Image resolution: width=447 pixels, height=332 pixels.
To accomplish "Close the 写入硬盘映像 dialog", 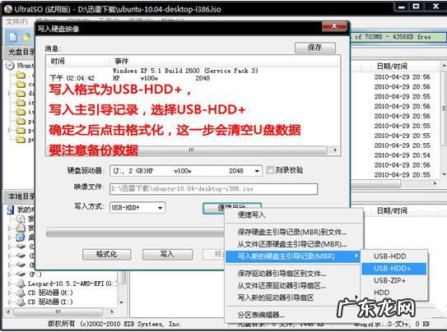I will (334, 26).
